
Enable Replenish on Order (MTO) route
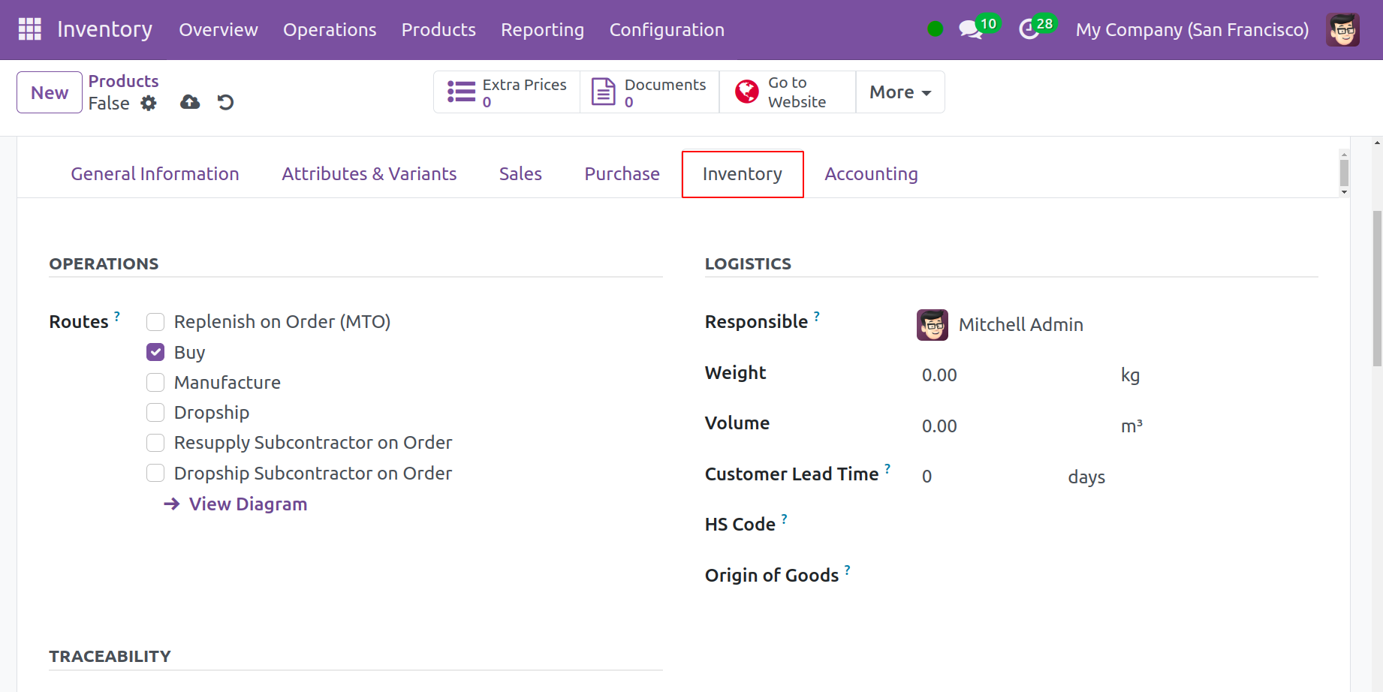(155, 322)
